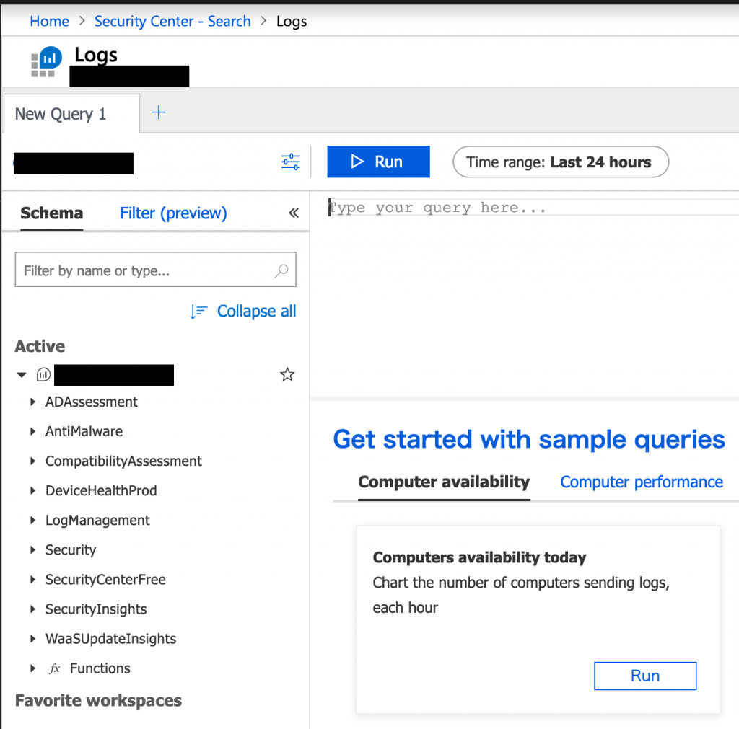739x729 pixels.
Task: Select the LogManagement tree label
Action: 97,521
